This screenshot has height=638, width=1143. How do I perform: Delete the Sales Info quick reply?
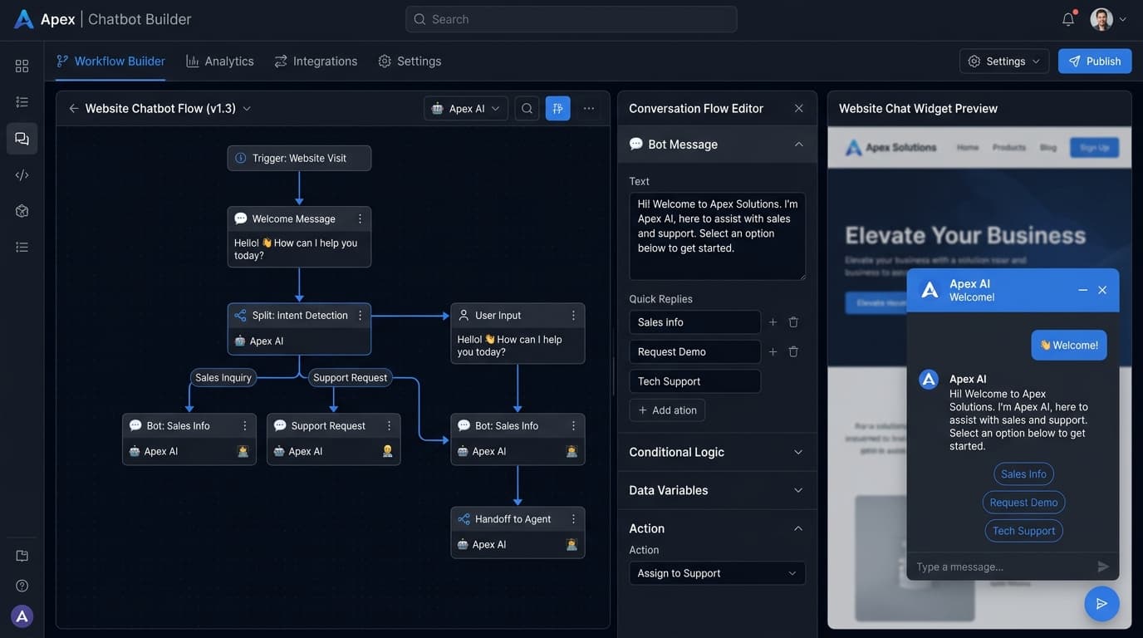[x=792, y=321]
